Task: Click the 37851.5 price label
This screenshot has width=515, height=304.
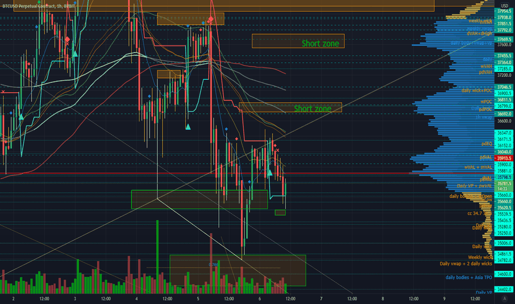Action: [x=504, y=24]
